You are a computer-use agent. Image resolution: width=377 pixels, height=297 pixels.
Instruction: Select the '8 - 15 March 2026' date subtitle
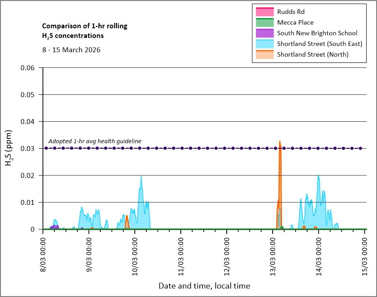pos(71,49)
